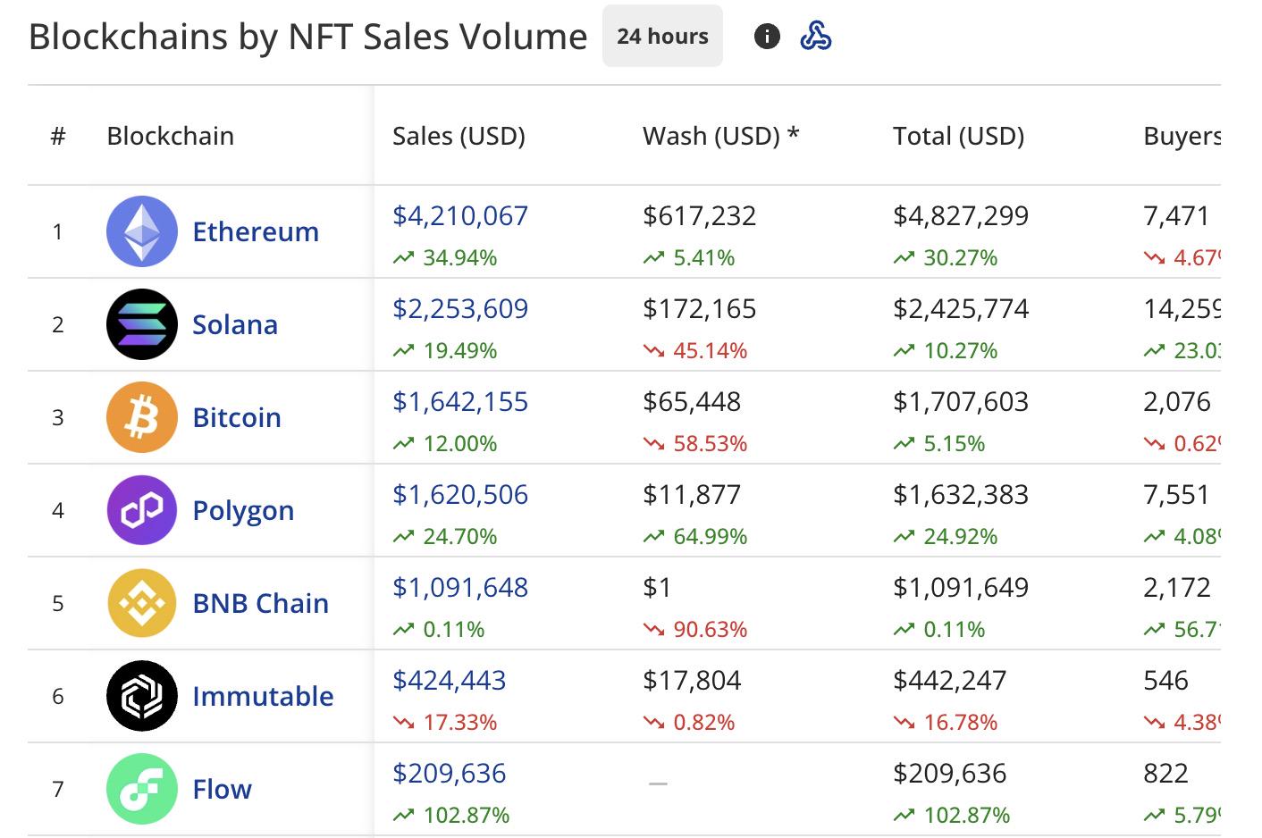Open Solana's sales figure link
1262x838 pixels.
pos(459,308)
